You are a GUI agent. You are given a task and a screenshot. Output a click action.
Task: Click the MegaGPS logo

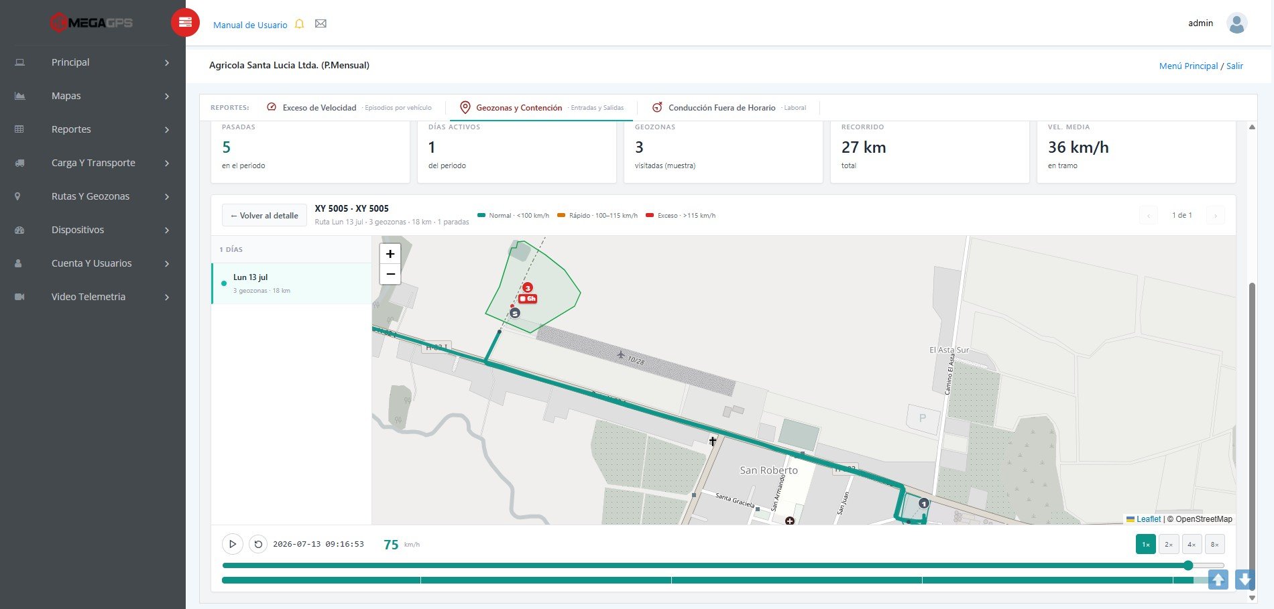(92, 23)
